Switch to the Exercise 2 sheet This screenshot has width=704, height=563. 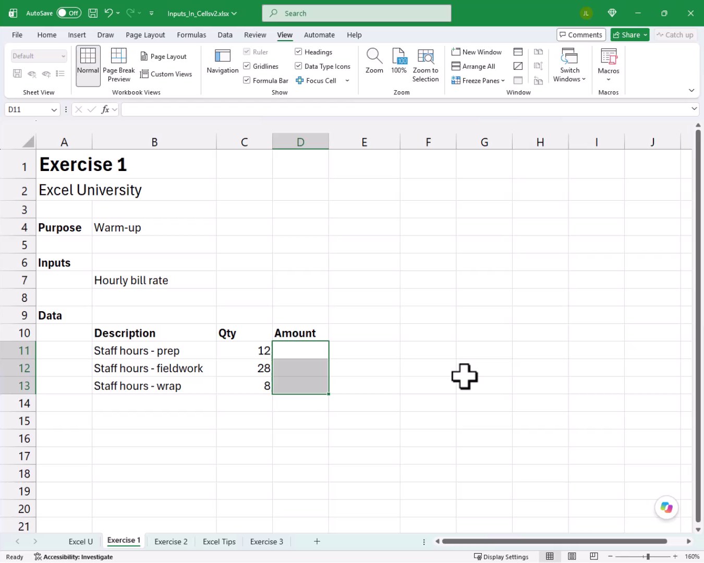click(x=171, y=542)
